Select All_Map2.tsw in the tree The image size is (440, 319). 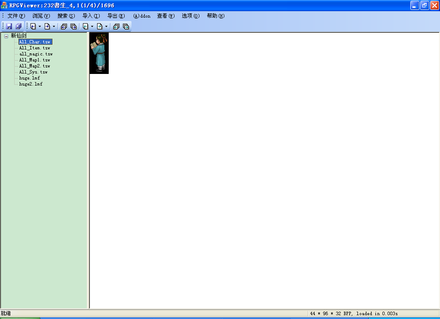point(35,66)
